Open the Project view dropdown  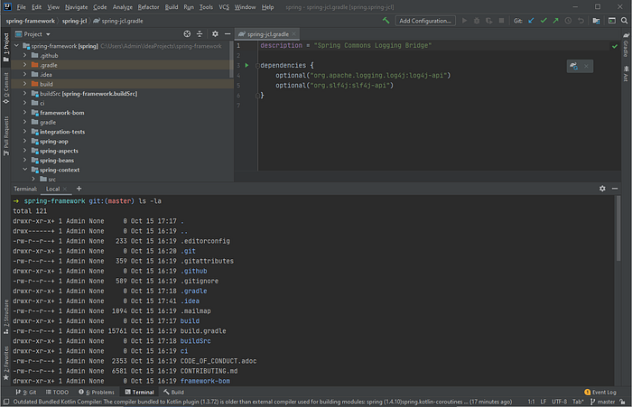click(46, 33)
